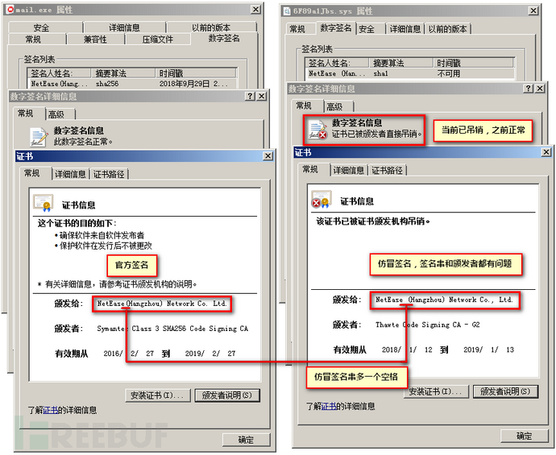Click 安装证书 button in left certificate dialog
This screenshot has height=455, width=556.
158,395
